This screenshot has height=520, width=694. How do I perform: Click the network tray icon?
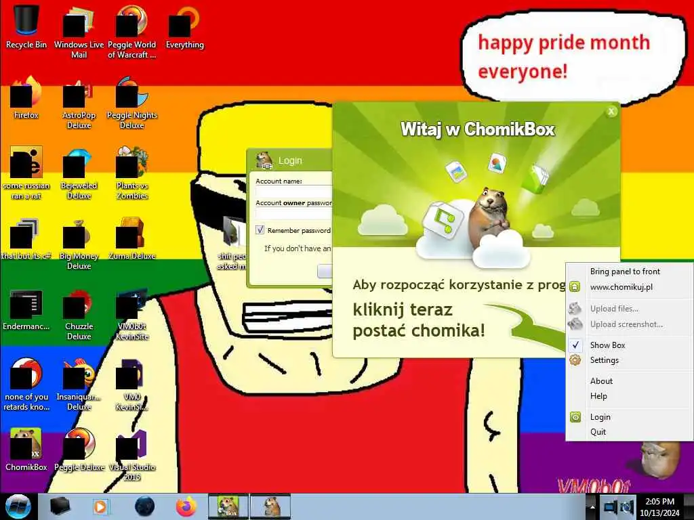[x=611, y=507]
